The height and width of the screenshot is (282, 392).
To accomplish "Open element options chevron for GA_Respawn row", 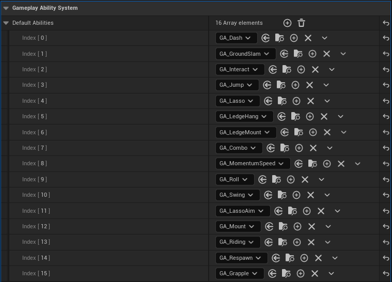I will click(x=335, y=258).
